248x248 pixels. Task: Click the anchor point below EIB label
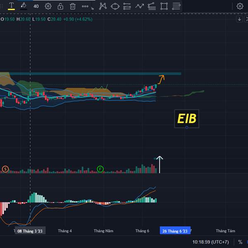pos(187,127)
